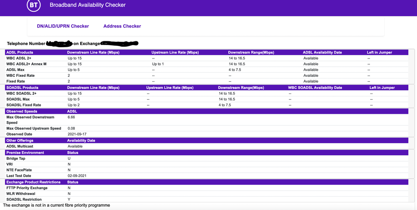Switch to the Address Checker tab
This screenshot has width=417, height=210.
[122, 26]
